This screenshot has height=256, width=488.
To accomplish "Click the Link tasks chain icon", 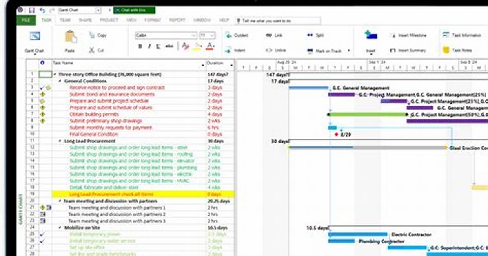I will tap(269, 35).
